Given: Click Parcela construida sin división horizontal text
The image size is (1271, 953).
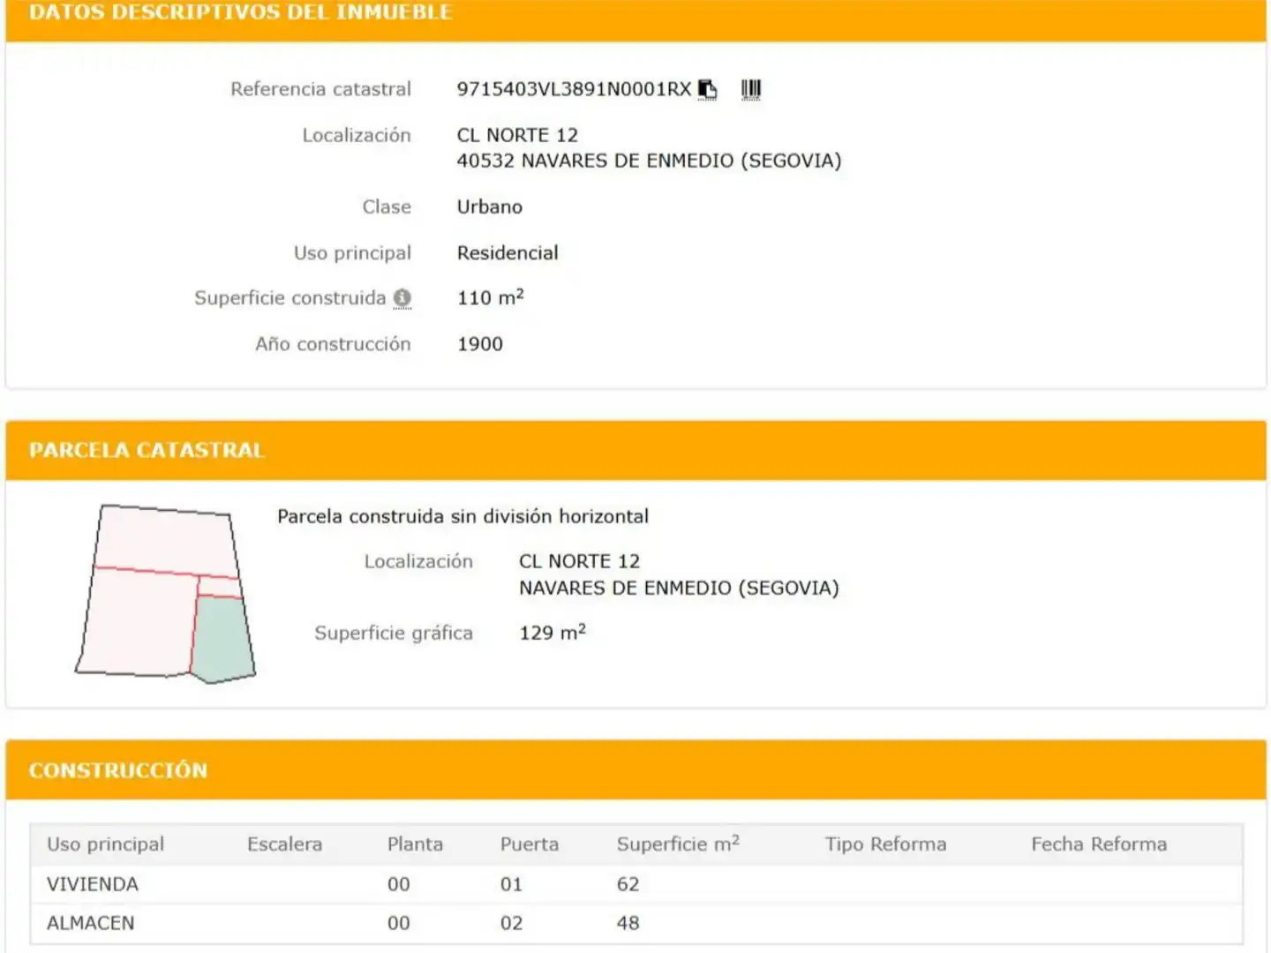Looking at the screenshot, I should click(x=463, y=516).
